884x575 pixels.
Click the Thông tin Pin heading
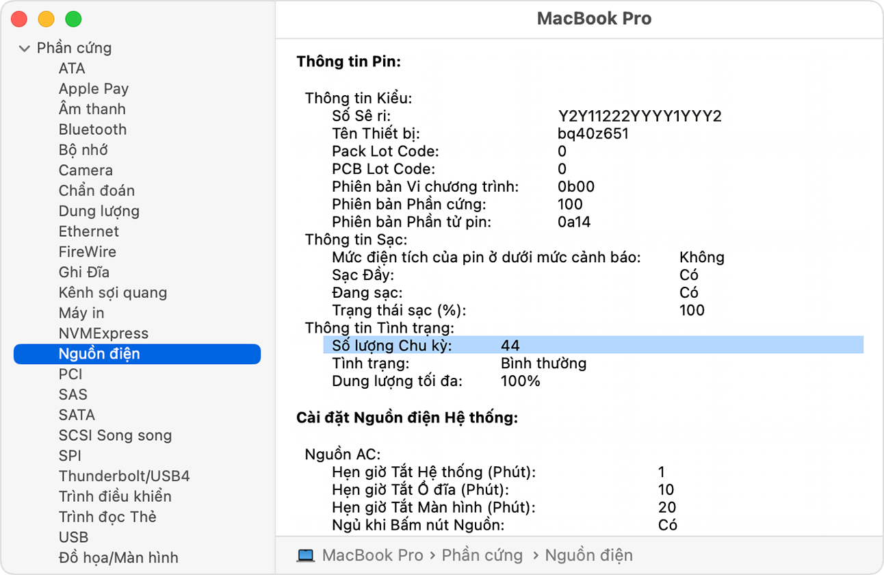[349, 62]
